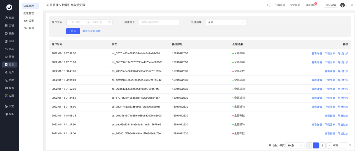355x151 pixels.
Task: Open the 10 条 page size dropdown
Action: click(295, 145)
